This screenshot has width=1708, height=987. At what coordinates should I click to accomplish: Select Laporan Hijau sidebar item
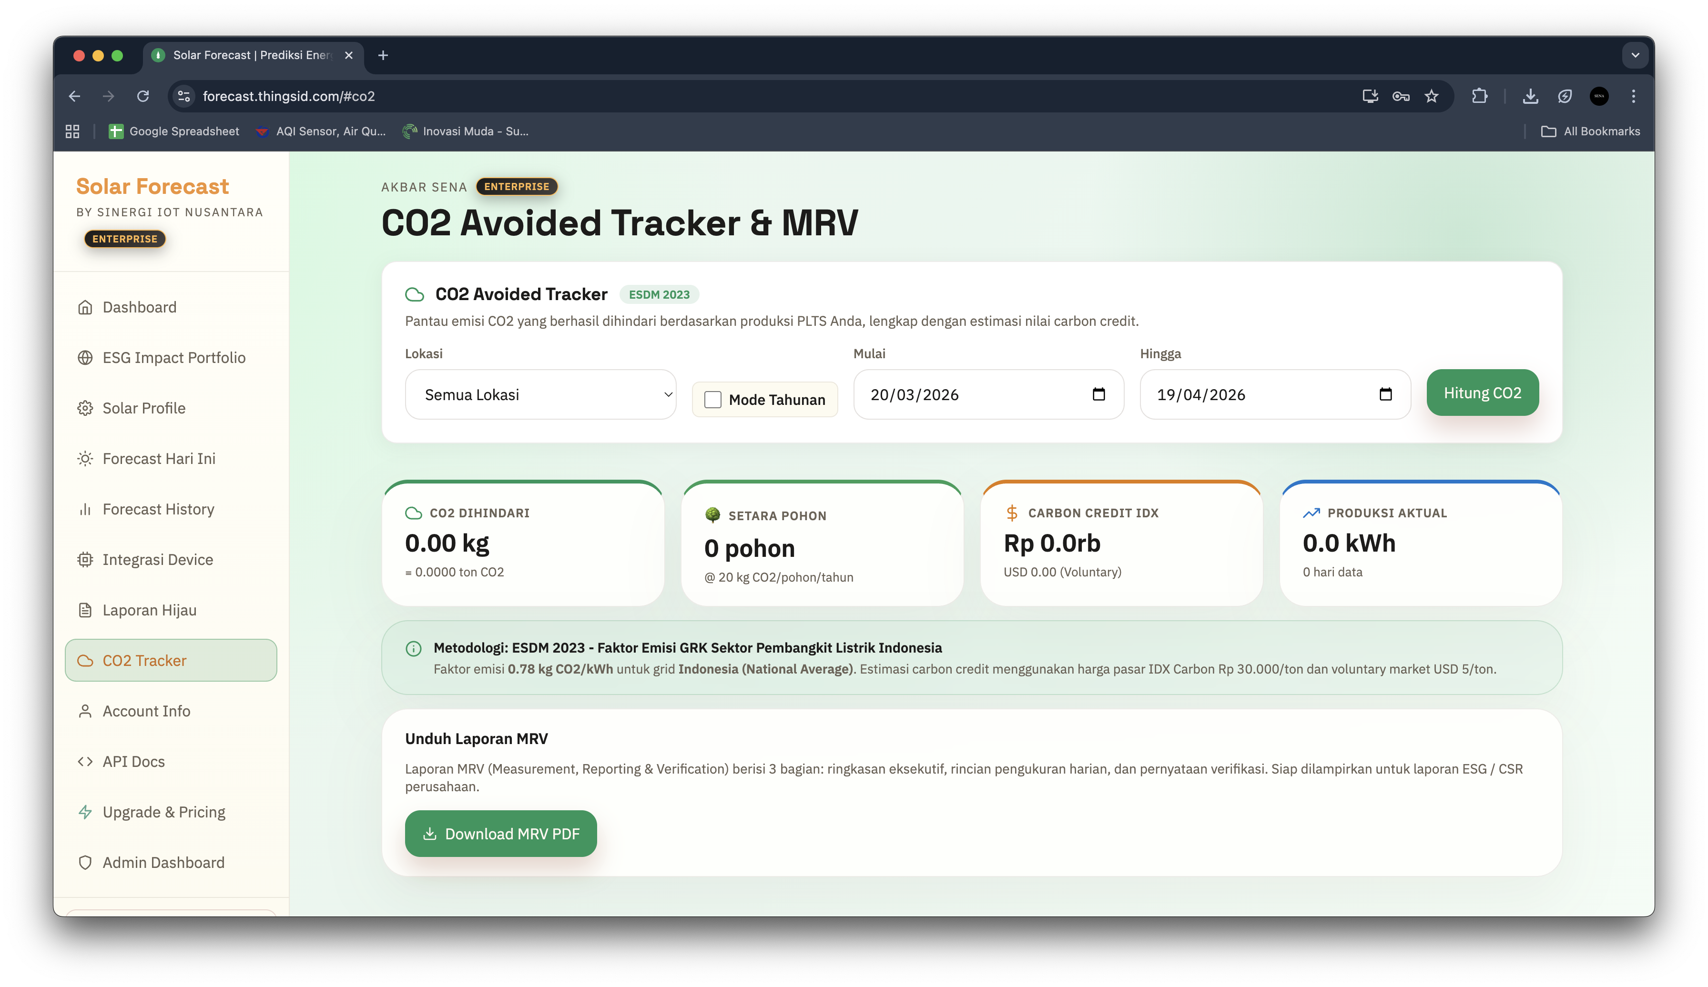click(x=149, y=610)
